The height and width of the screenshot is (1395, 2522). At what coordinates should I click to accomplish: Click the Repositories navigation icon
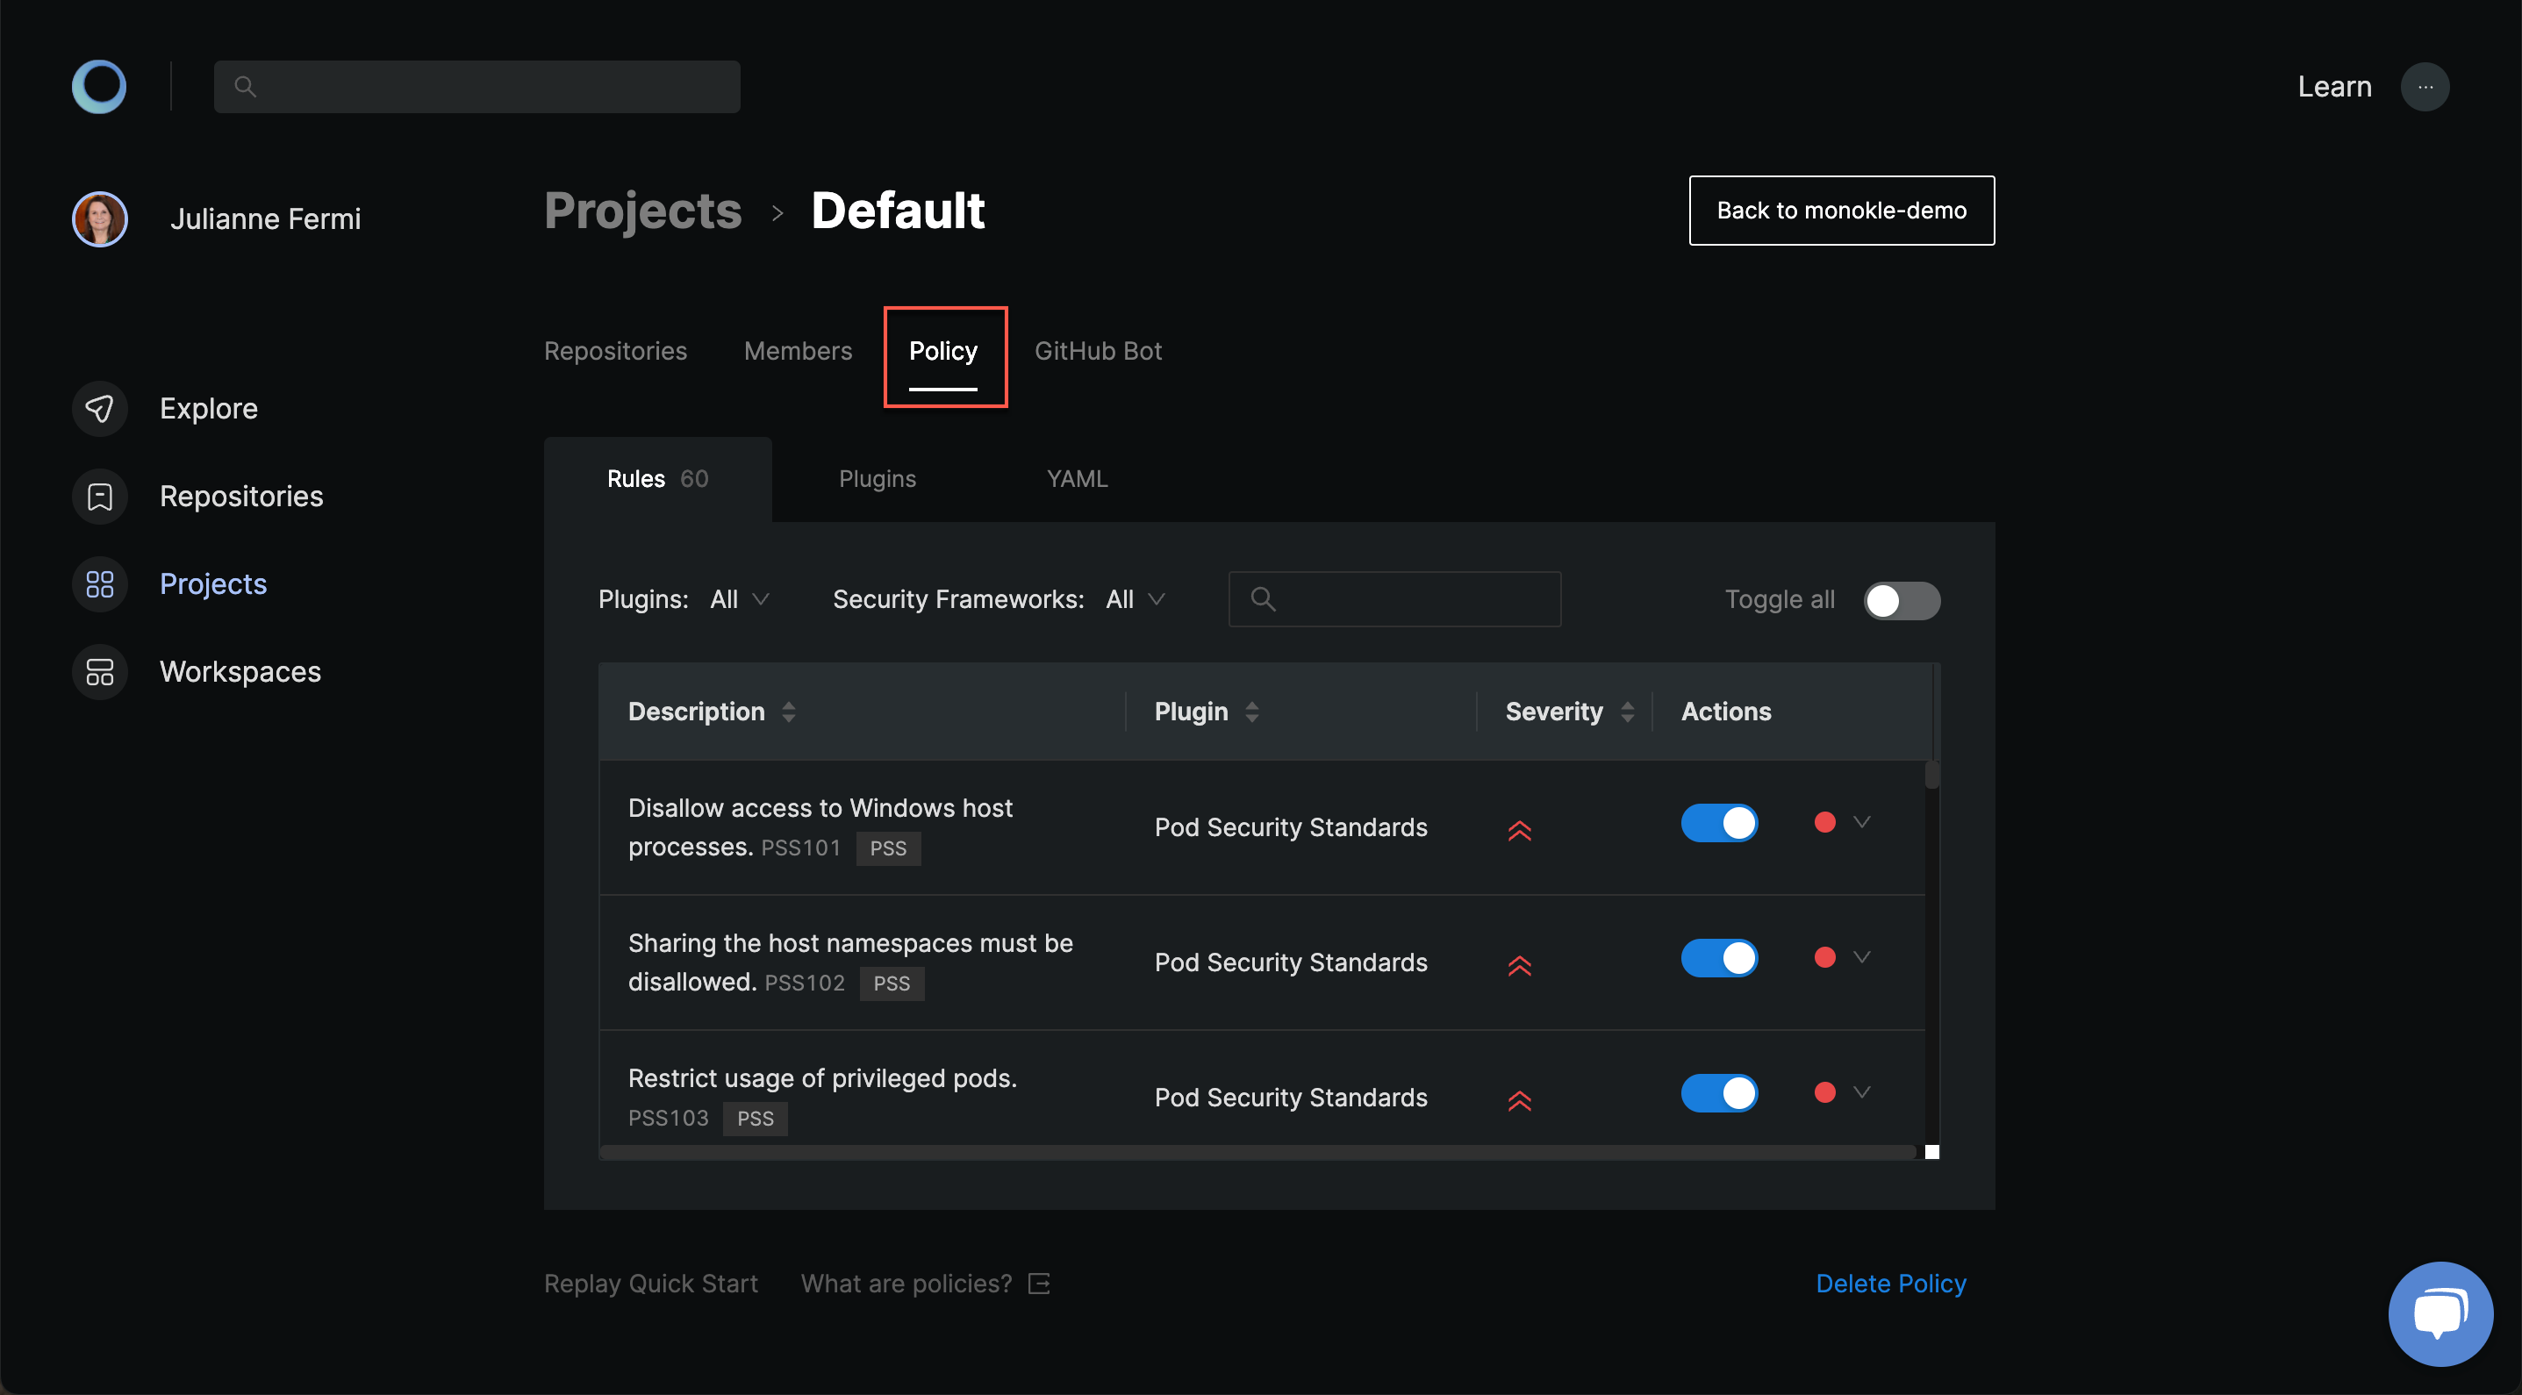[100, 497]
